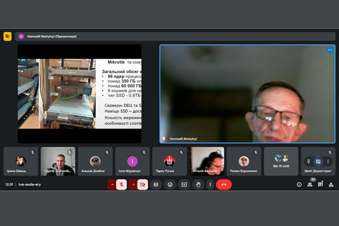Pin the Іфміт Директорат tile

308,161
